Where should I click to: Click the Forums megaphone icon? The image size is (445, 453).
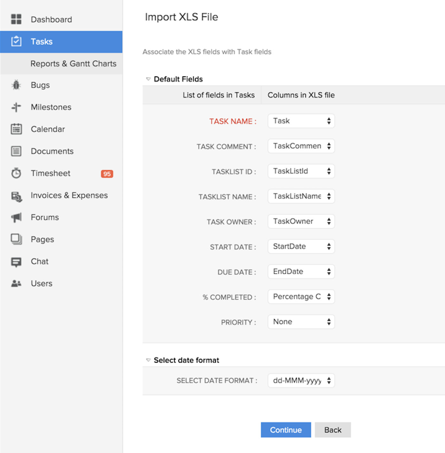click(x=16, y=218)
